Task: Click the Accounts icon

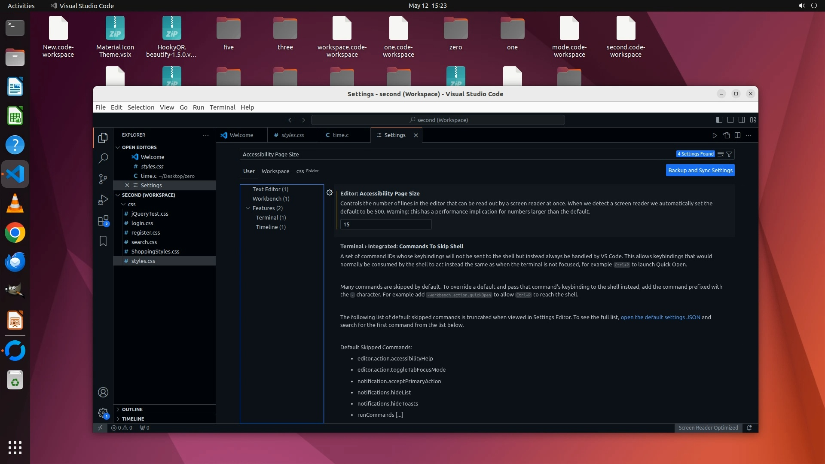Action: click(x=103, y=392)
